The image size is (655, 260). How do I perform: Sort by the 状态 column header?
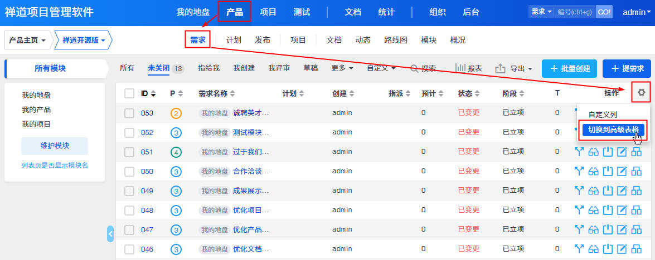coord(469,93)
